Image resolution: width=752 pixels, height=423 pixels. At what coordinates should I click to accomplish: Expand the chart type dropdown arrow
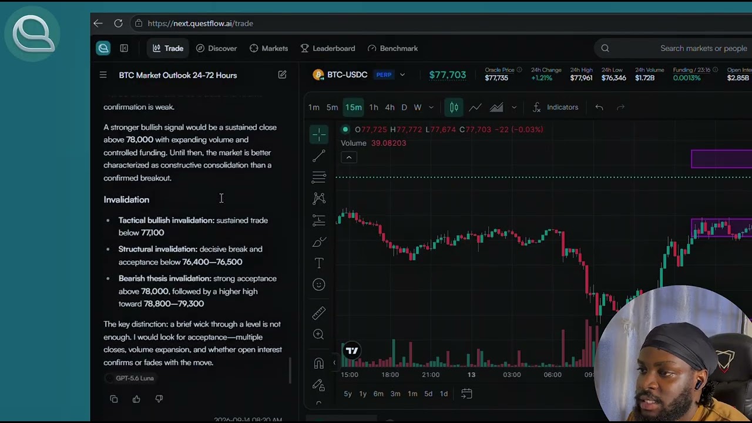(514, 107)
